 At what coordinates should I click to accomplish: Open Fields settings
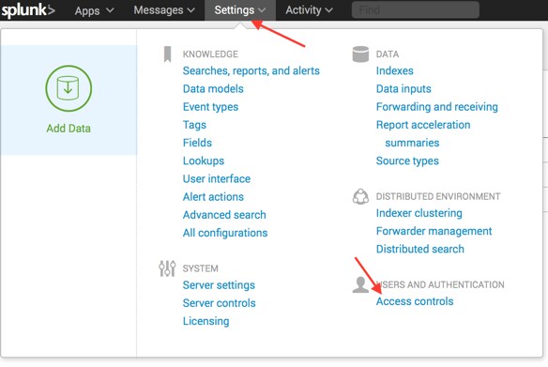(197, 143)
